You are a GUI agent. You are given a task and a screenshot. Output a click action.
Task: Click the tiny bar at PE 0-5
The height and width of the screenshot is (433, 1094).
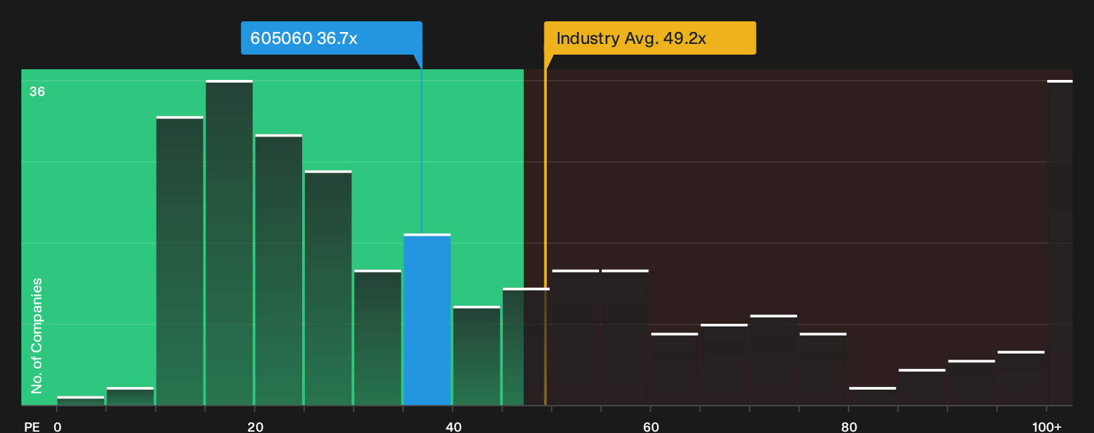81,400
